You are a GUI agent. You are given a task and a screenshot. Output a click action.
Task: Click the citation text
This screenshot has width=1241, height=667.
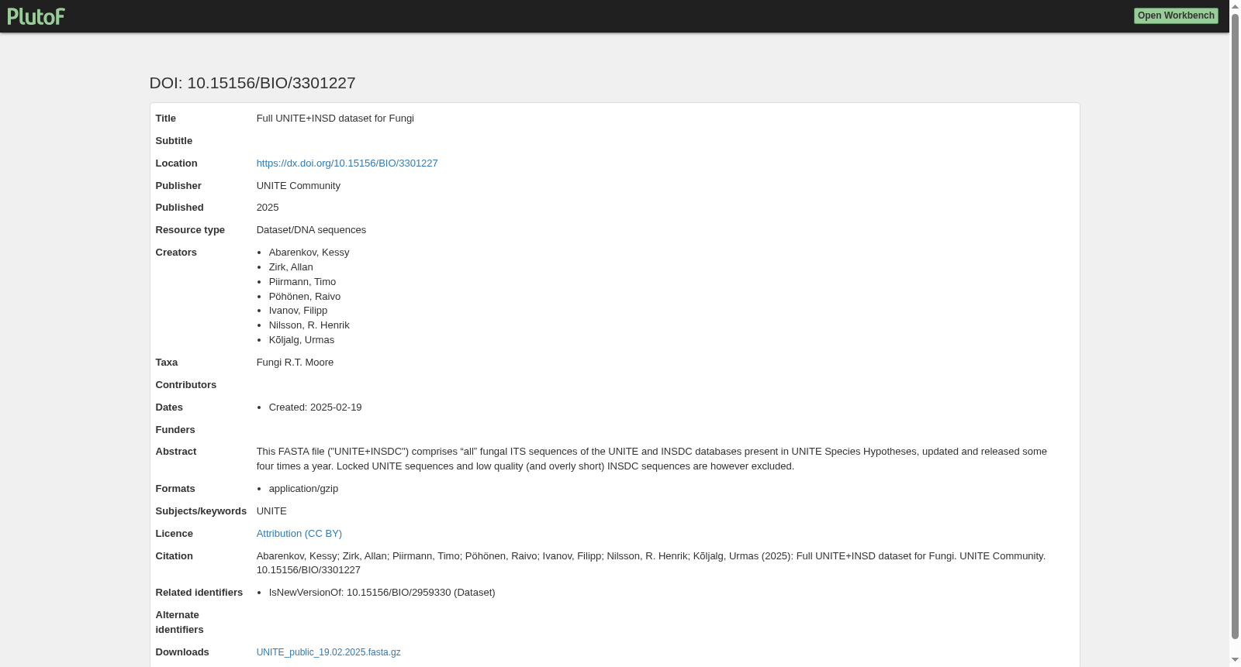tap(651, 563)
